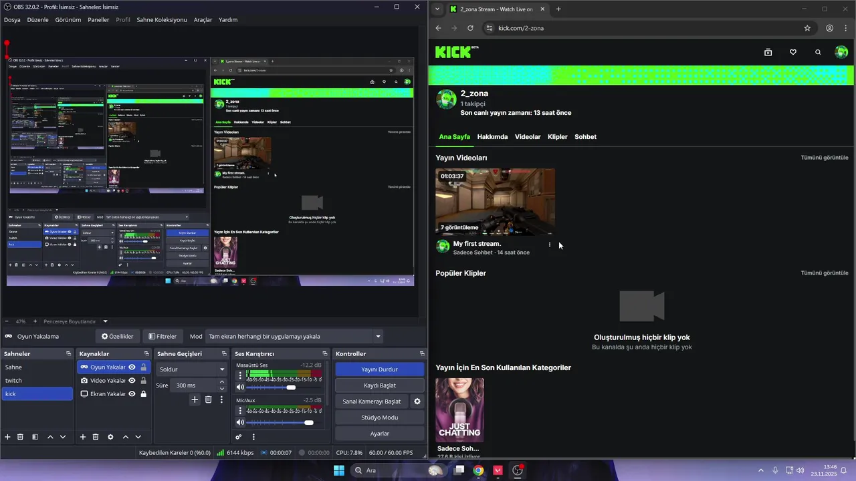
Task: Reload the Kick page in Chrome
Action: click(x=470, y=28)
